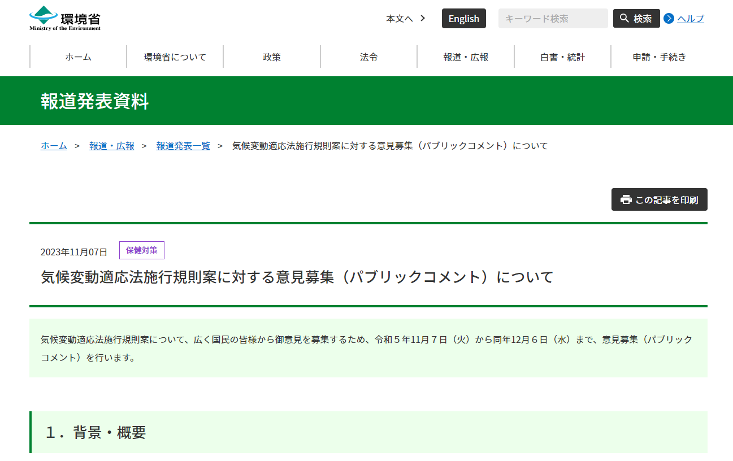Open the English version of the site
This screenshot has height=461, width=733.
click(463, 18)
